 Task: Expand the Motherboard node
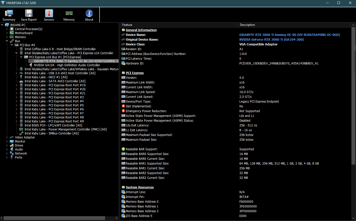7,33
